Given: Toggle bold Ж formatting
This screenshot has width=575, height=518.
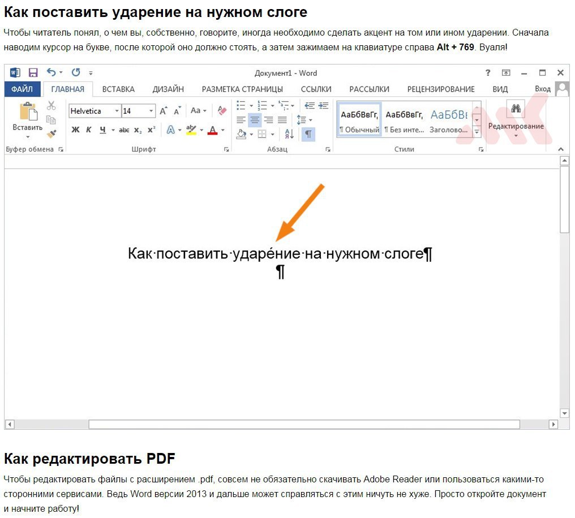Looking at the screenshot, I should coord(75,129).
